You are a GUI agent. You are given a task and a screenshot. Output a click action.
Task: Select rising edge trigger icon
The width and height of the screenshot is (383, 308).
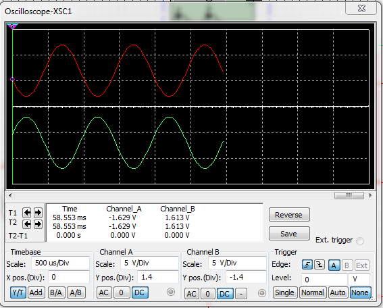point(307,265)
